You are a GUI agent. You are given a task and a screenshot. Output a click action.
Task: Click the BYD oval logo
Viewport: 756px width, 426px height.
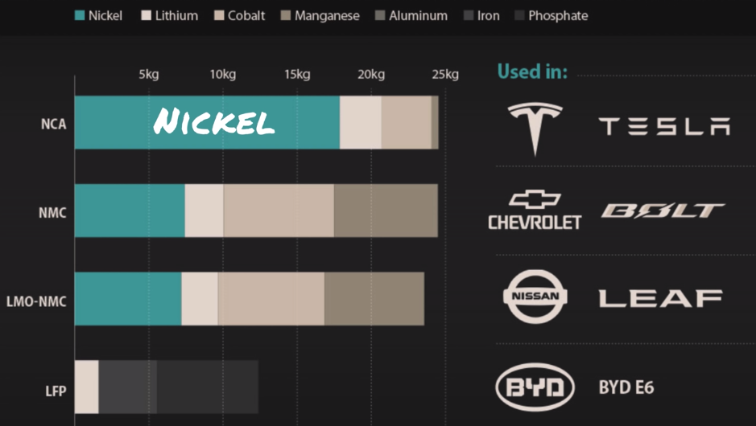(535, 388)
